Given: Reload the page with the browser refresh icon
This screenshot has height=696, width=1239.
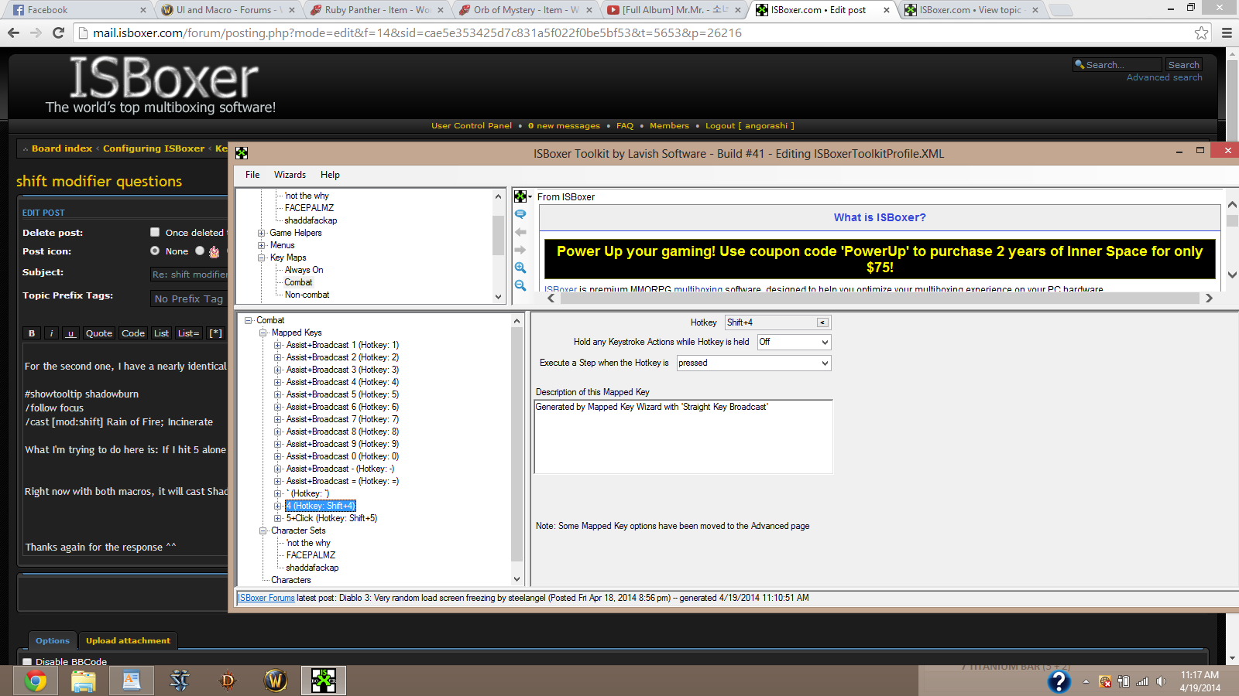Looking at the screenshot, I should (58, 32).
